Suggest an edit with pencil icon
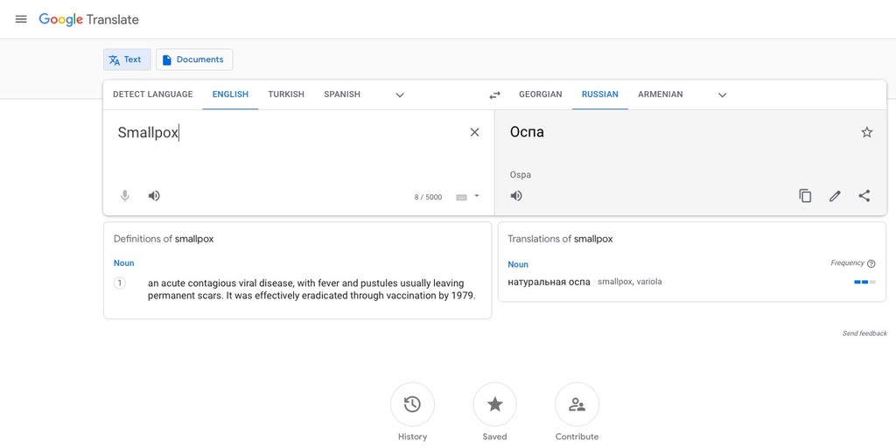Screen dimensions: 896x448 [x=835, y=196]
